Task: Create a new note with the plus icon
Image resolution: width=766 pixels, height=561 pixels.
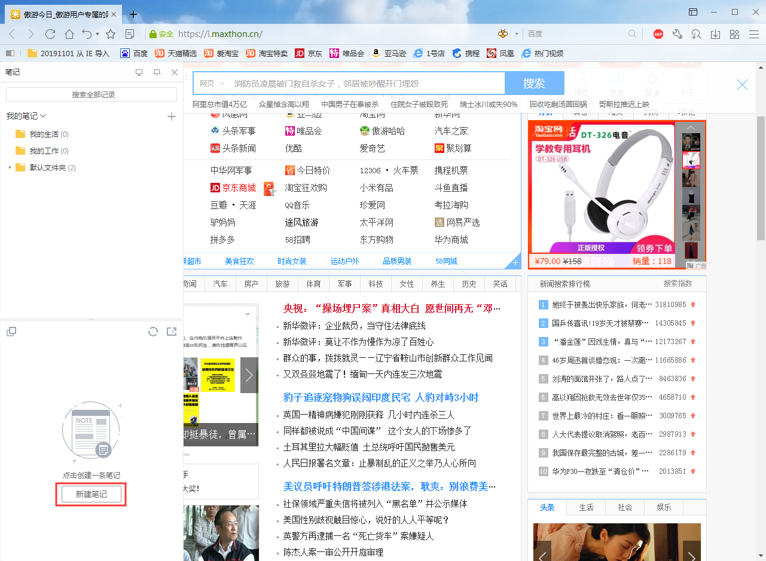Action: click(172, 117)
